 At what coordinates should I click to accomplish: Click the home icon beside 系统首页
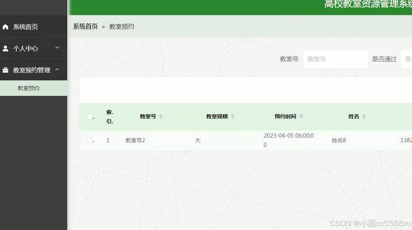pyautogui.click(x=5, y=26)
